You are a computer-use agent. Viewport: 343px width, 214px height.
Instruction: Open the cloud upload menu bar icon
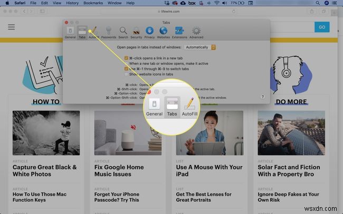[x=183, y=3]
